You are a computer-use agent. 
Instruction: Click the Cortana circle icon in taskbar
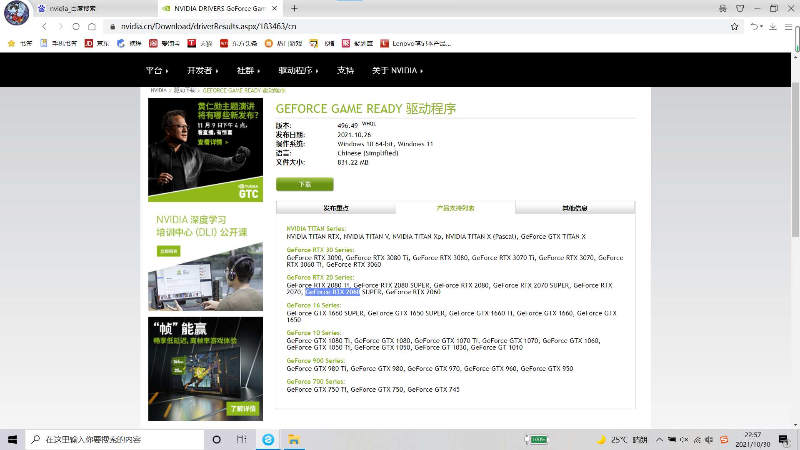point(217,440)
